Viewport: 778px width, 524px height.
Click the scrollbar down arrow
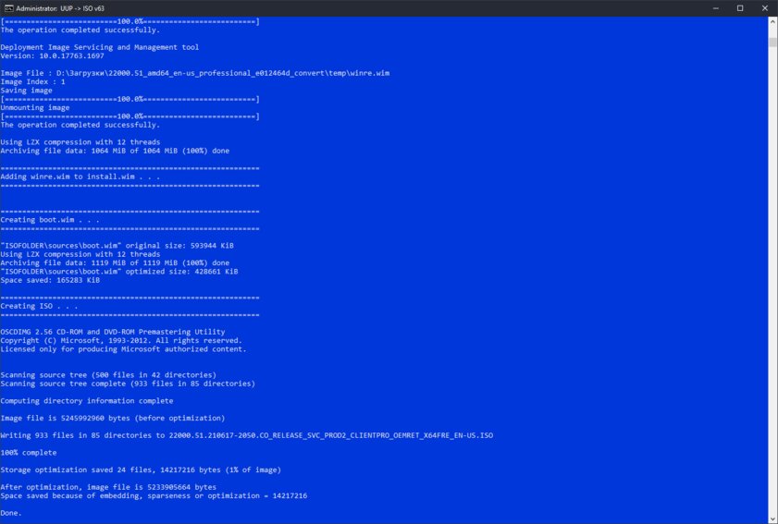coord(772,519)
